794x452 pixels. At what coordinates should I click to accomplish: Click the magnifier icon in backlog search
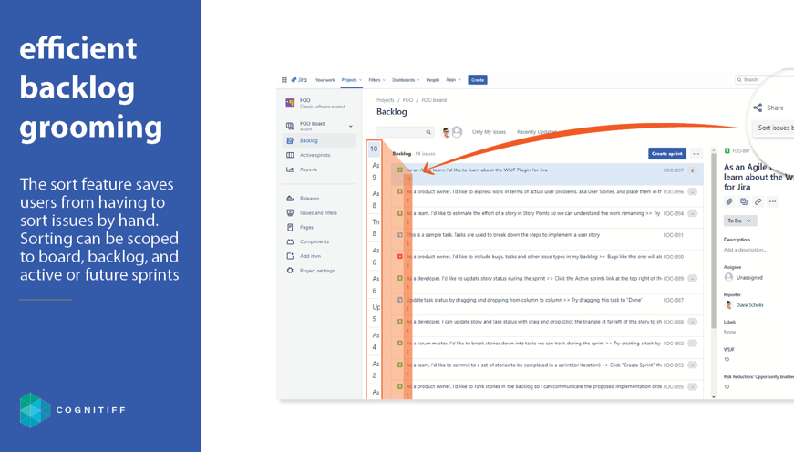point(428,132)
